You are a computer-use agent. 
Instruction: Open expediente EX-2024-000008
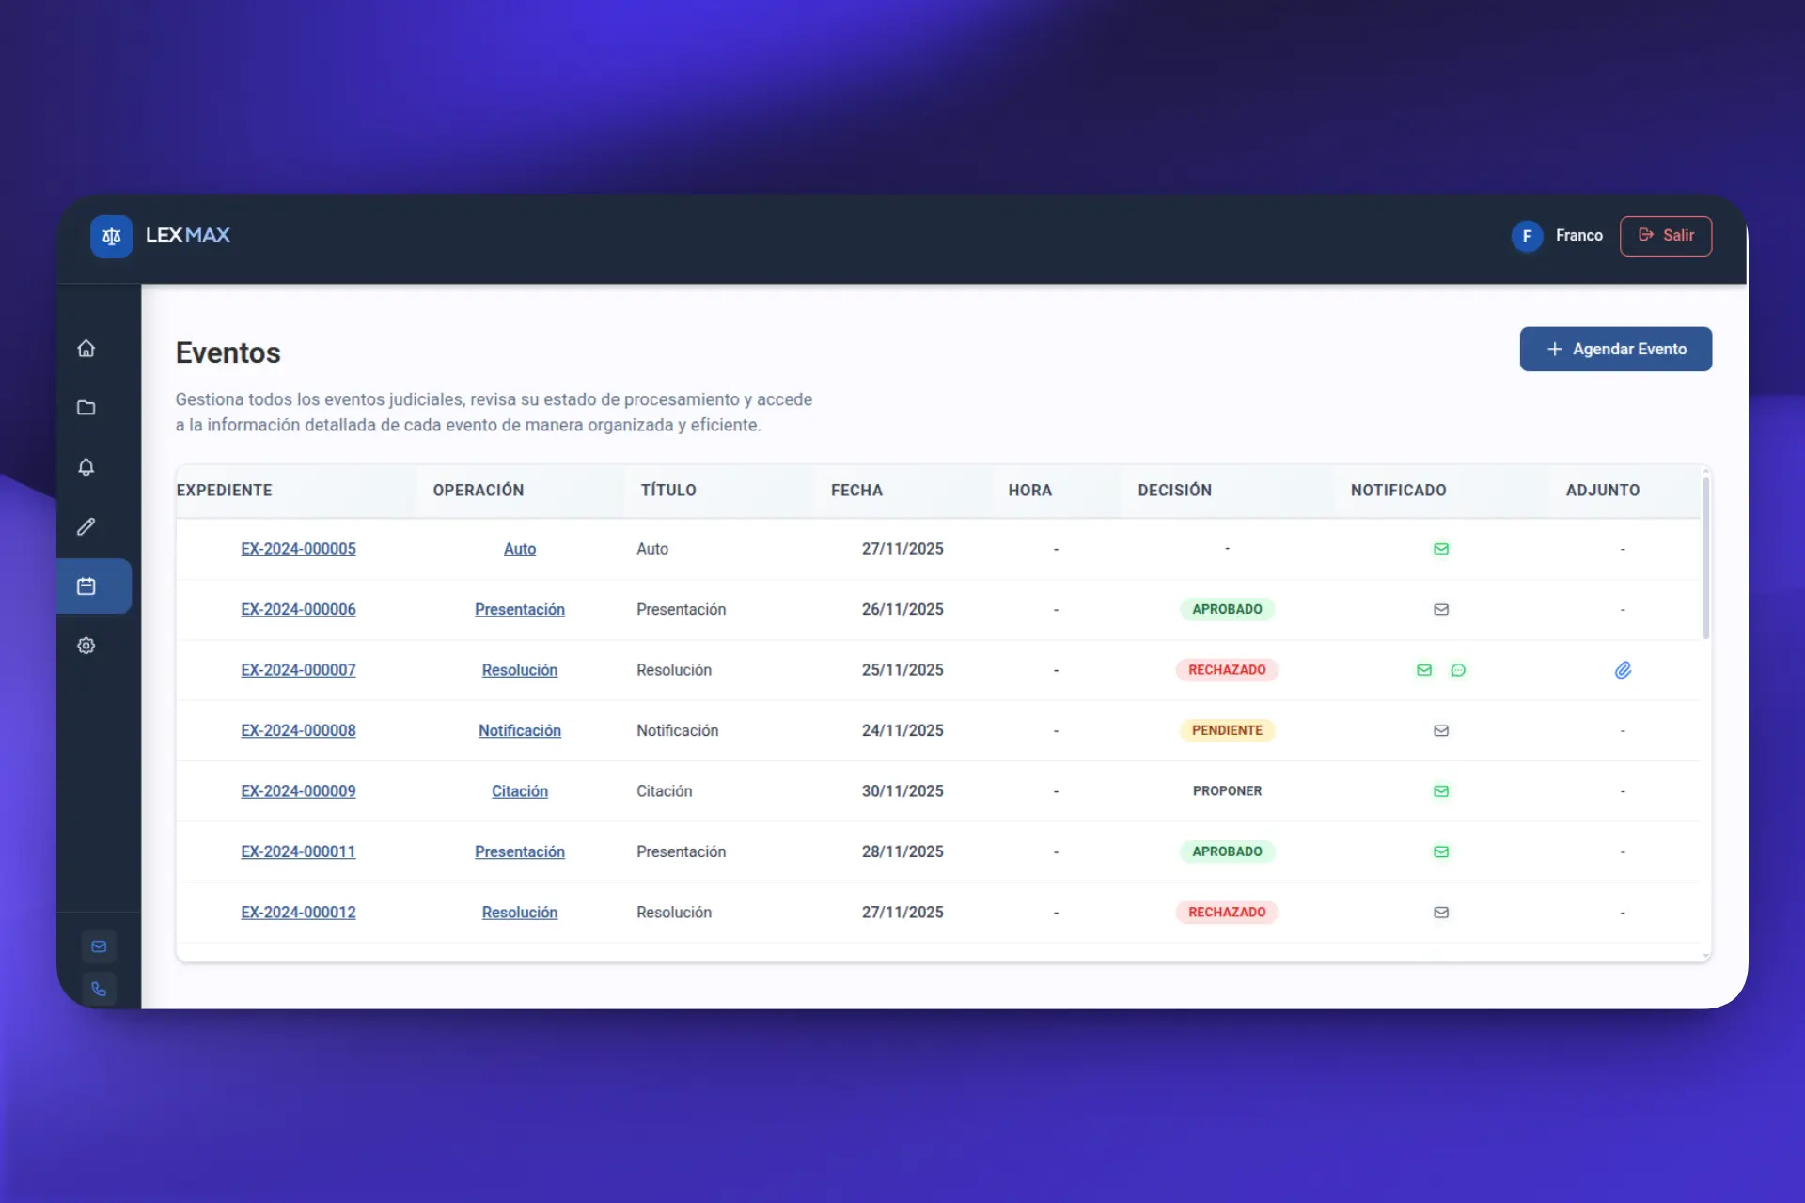298,730
